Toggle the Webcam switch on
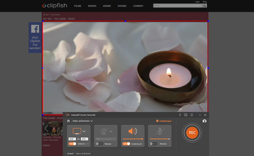This screenshot has width=254, height=156. (99, 144)
